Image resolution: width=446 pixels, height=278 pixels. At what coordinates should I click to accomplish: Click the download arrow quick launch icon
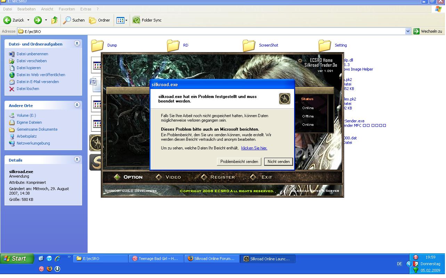[57, 269]
